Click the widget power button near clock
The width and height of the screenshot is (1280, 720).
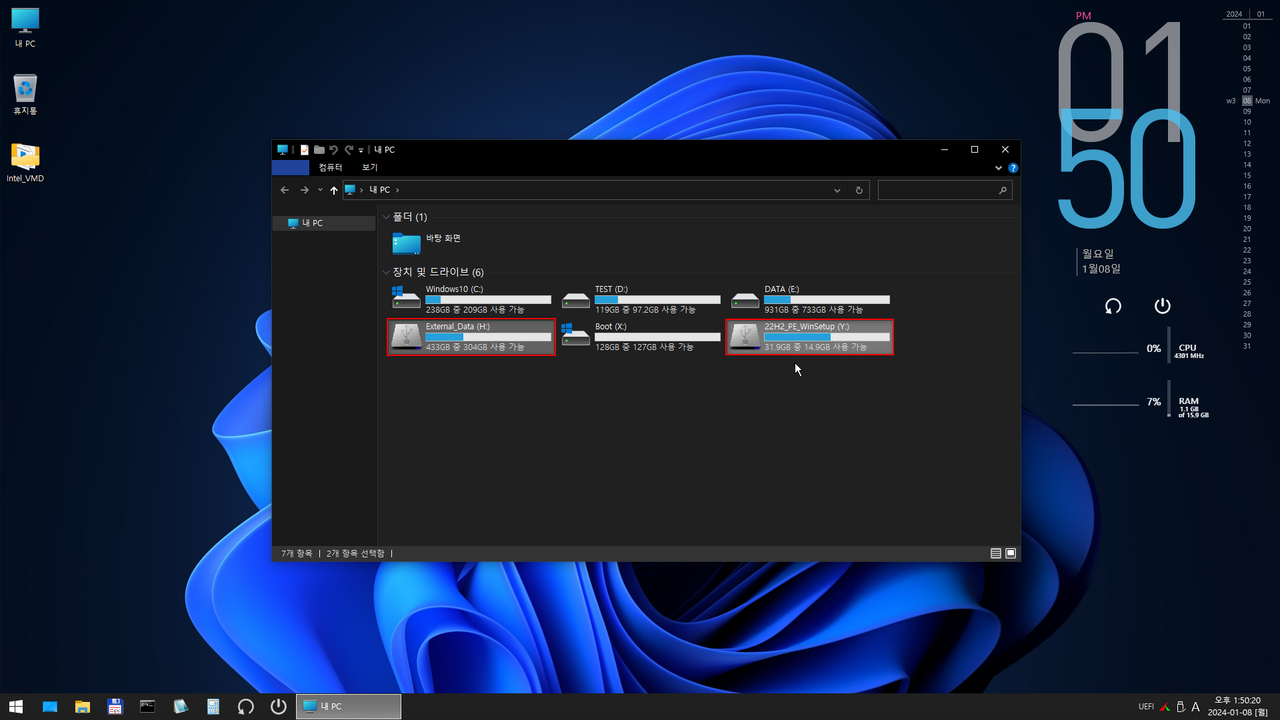point(1162,306)
